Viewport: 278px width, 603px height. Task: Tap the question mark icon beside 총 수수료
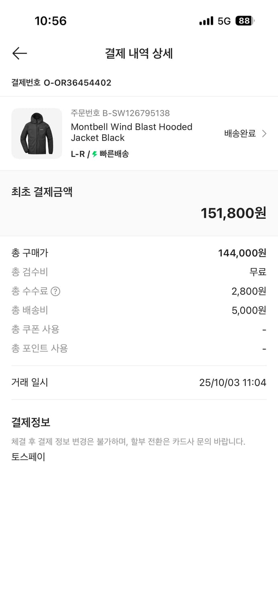[x=55, y=291]
